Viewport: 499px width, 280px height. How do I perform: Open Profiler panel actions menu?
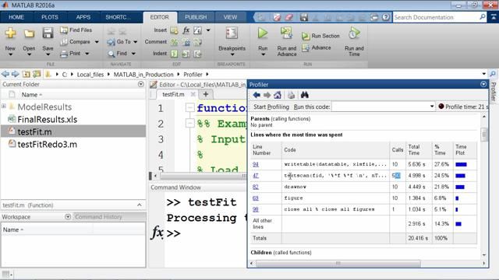pyautogui.click(x=483, y=85)
